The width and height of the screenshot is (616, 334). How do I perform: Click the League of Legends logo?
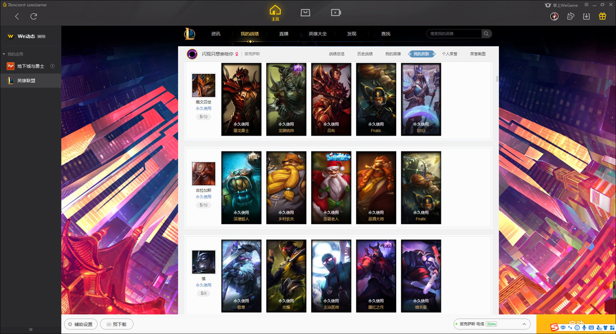[x=190, y=34]
